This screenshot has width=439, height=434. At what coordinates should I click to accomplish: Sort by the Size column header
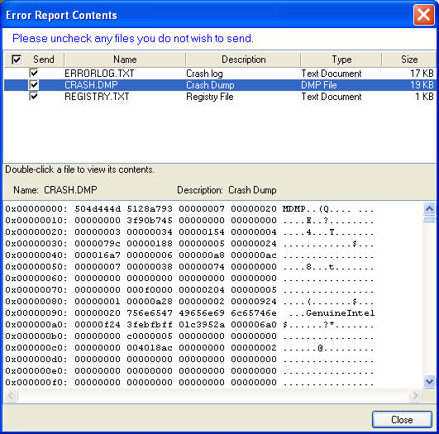(409, 60)
